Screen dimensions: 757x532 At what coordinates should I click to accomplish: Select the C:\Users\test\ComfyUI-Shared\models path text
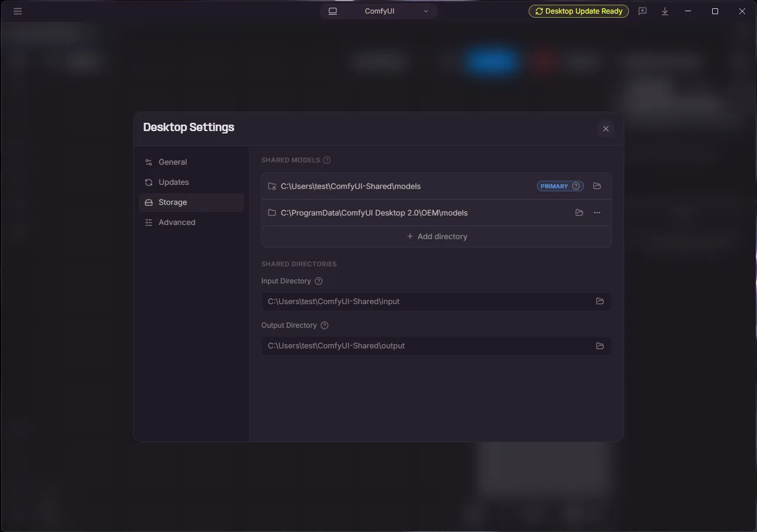pyautogui.click(x=350, y=186)
